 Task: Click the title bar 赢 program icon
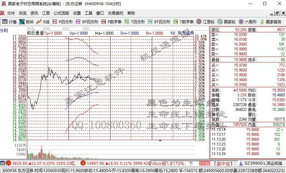coord(4,4)
